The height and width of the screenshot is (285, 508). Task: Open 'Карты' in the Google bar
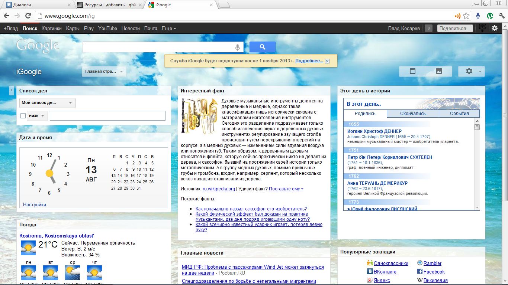[73, 28]
